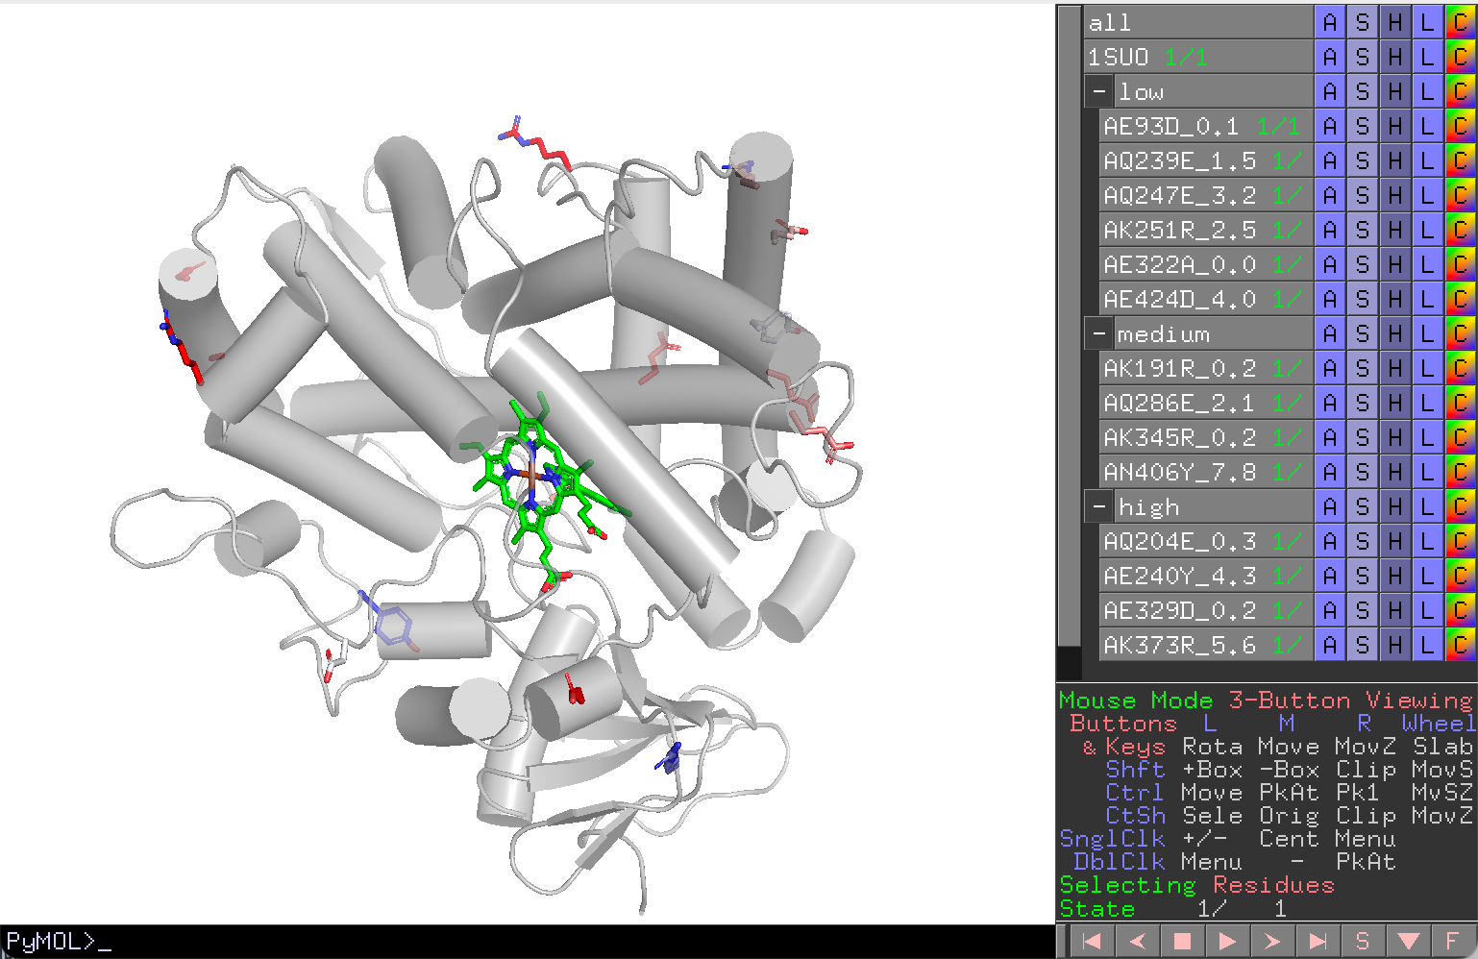Open Hide menu for 'low' group
The height and width of the screenshot is (959, 1478).
click(x=1395, y=91)
